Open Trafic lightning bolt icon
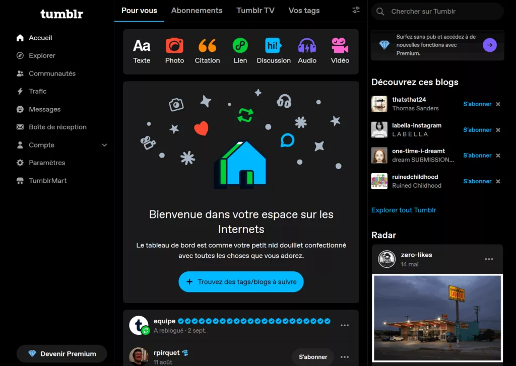The width and height of the screenshot is (516, 366). [20, 91]
